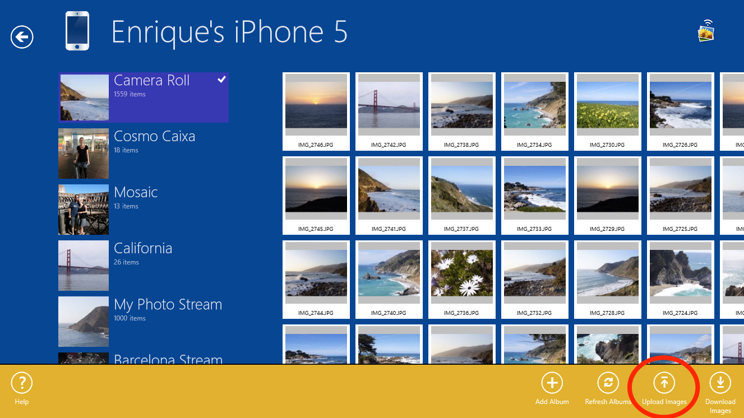This screenshot has width=744, height=418.
Task: Select photo IMG_2746.JPG
Action: 316,112
